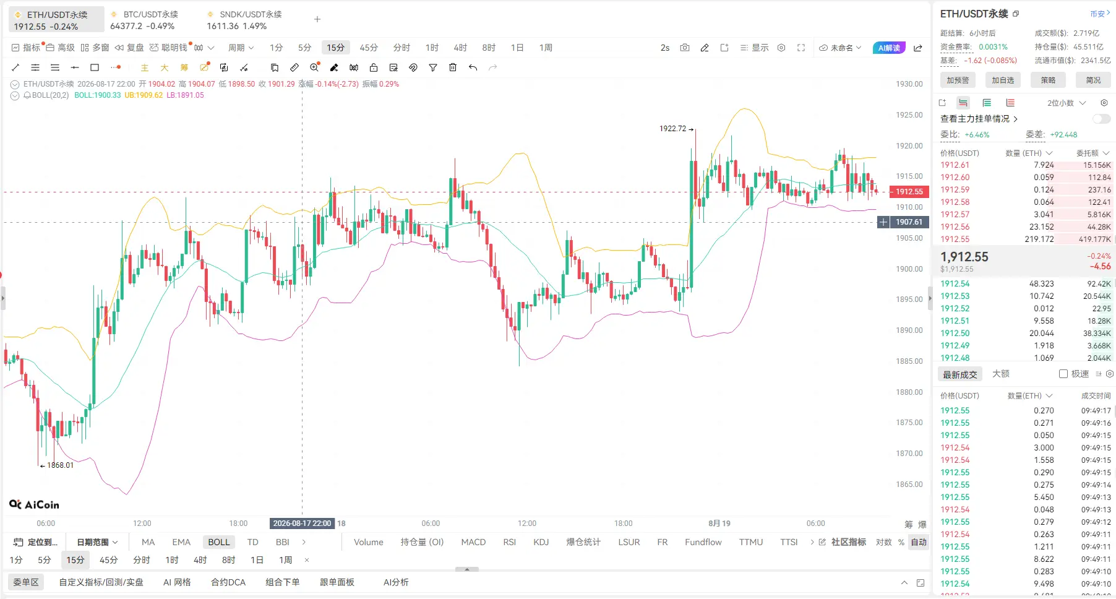Open the 查看主力挂单情况 link
Screen dimensions: 1116x599
click(979, 119)
